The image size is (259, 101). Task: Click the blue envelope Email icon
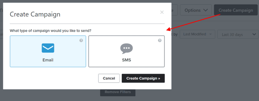(x=48, y=48)
